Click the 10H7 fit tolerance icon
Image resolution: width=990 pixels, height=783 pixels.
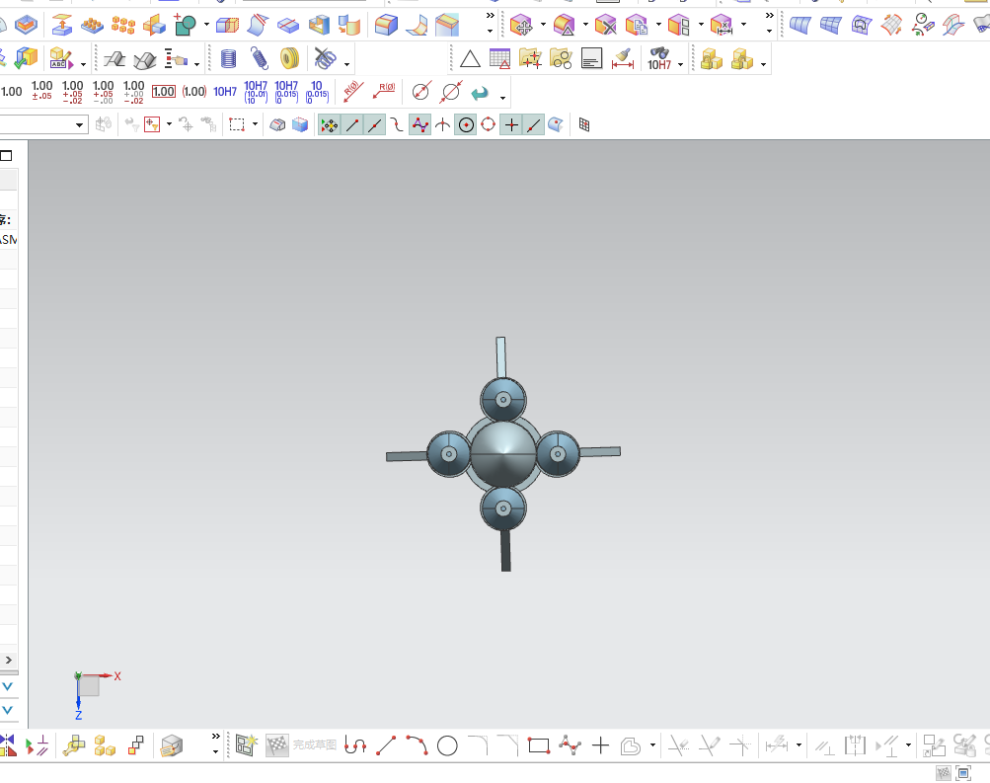[225, 92]
